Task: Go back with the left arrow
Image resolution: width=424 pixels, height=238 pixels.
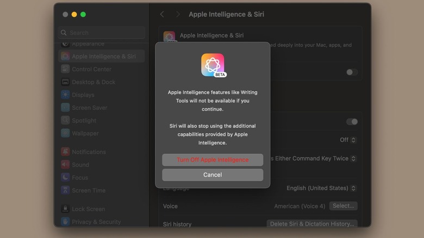Action: [x=162, y=14]
